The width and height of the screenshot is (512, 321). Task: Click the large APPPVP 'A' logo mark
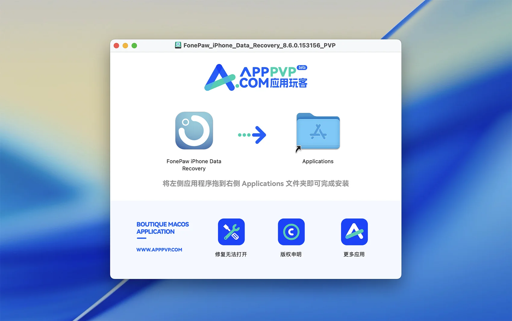tap(220, 78)
